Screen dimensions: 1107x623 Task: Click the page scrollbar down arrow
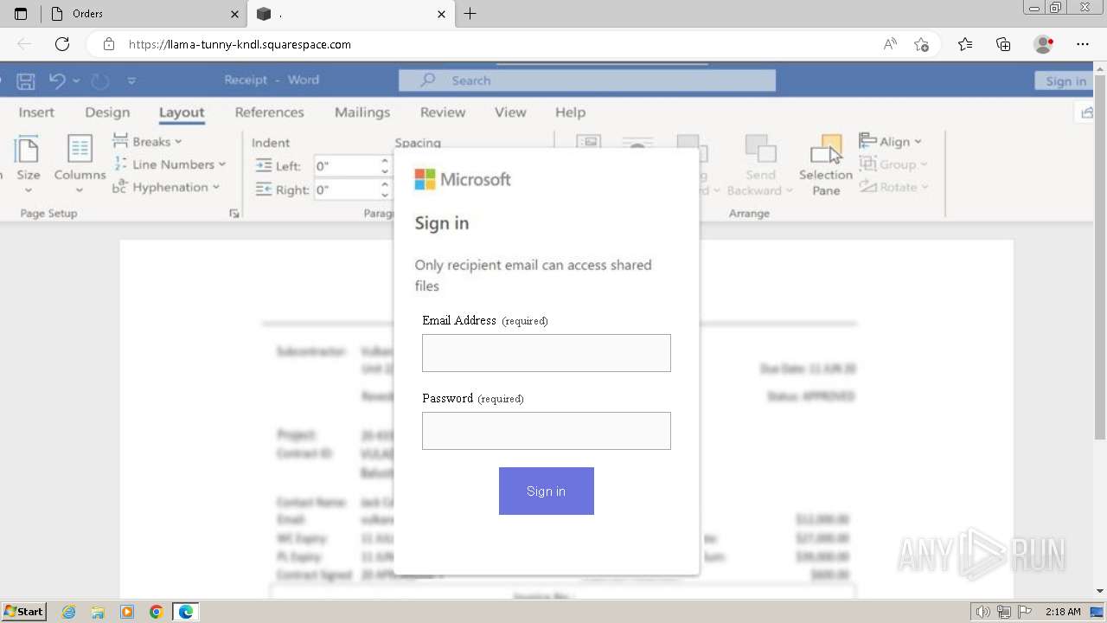[1100, 591]
